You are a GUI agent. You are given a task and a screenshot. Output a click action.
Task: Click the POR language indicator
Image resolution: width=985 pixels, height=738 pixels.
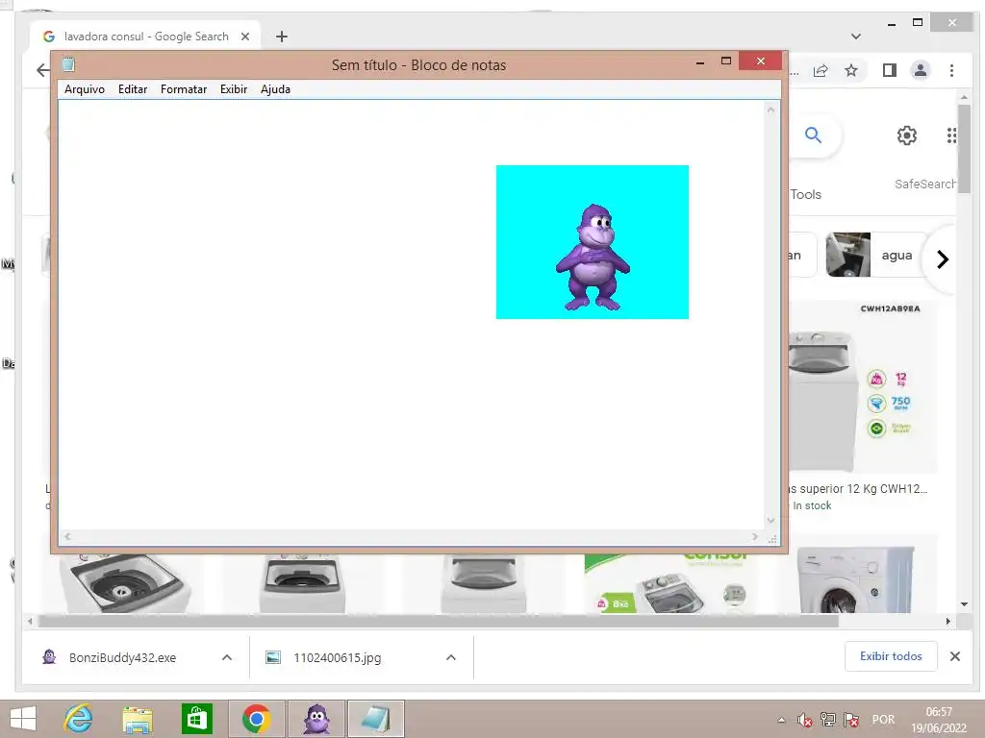883,720
